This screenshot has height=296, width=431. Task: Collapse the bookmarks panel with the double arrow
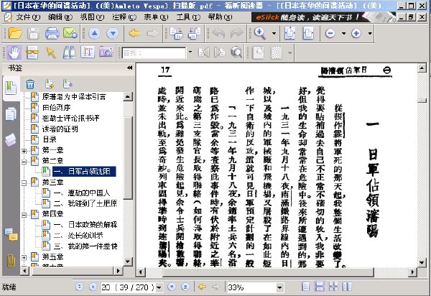coord(129,68)
